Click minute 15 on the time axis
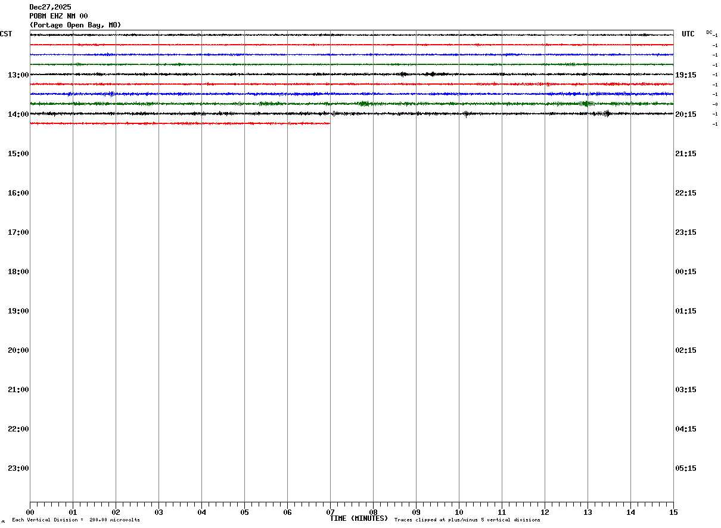The width and height of the screenshot is (721, 528). 673,512
